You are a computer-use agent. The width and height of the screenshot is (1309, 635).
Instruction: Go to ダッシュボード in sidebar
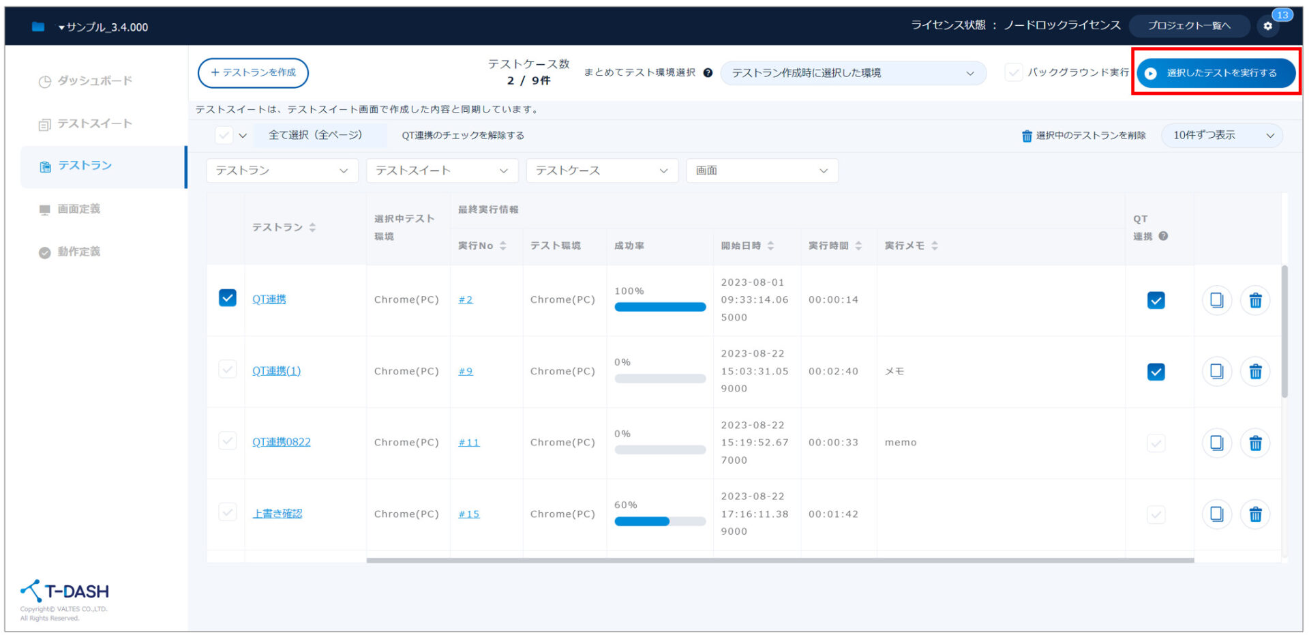click(x=94, y=80)
